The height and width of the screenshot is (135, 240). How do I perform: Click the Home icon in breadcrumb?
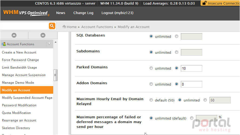coord(64,27)
